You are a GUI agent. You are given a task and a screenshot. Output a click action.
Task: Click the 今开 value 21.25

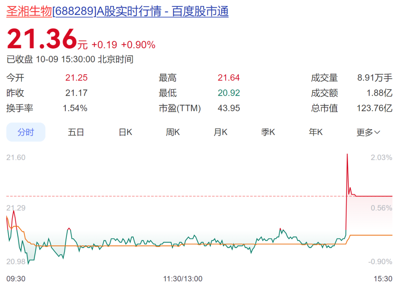(76, 78)
